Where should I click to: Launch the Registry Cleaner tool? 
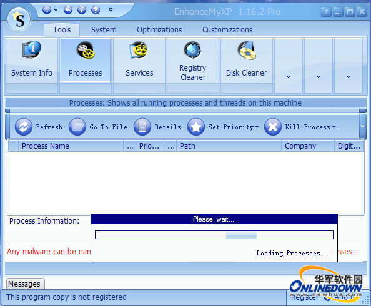(x=193, y=61)
